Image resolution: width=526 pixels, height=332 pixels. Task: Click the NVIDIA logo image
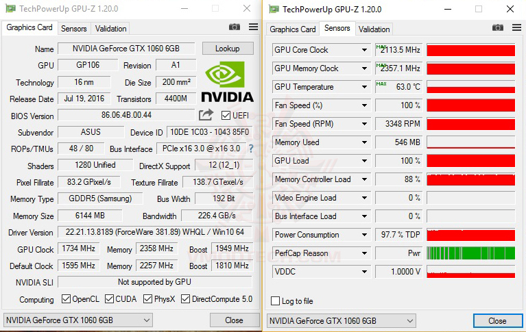click(x=227, y=81)
